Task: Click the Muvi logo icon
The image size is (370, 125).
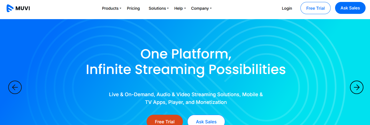Action: (10, 8)
